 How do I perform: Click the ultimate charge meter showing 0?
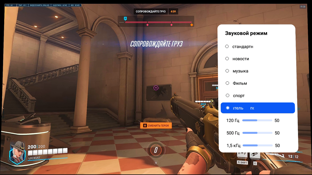point(156,150)
